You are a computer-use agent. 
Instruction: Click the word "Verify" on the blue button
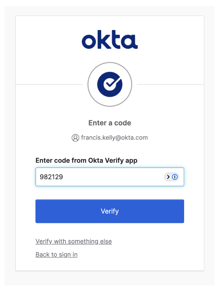(x=110, y=211)
